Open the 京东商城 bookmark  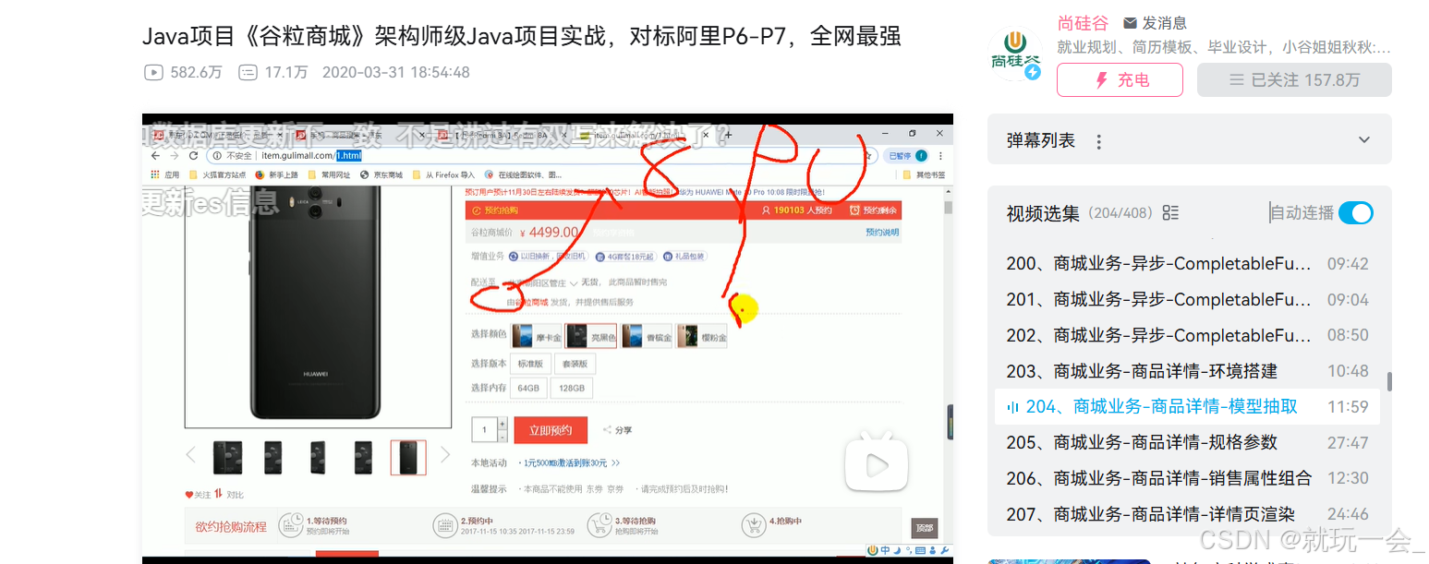coord(381,174)
